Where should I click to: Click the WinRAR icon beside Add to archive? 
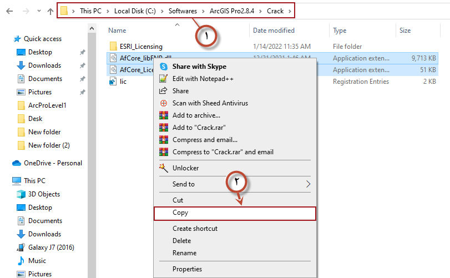point(163,115)
